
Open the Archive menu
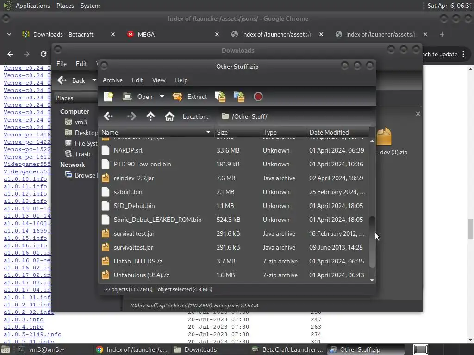[112, 80]
